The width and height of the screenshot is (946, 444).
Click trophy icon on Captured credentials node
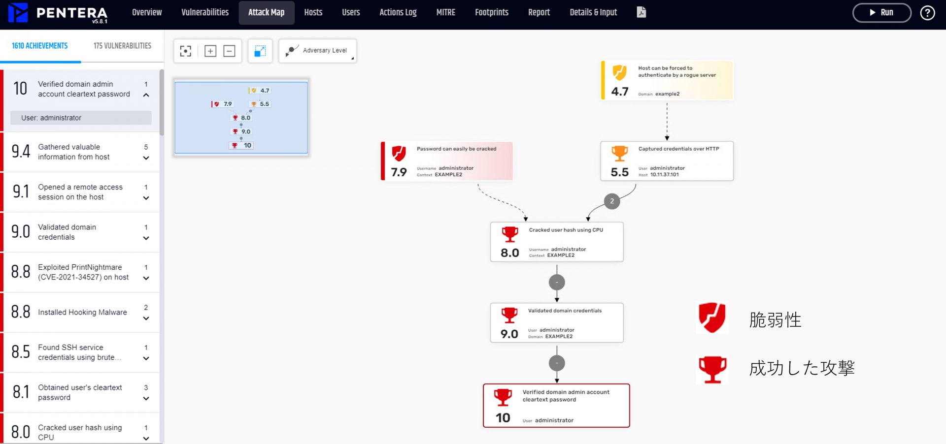[619, 154]
